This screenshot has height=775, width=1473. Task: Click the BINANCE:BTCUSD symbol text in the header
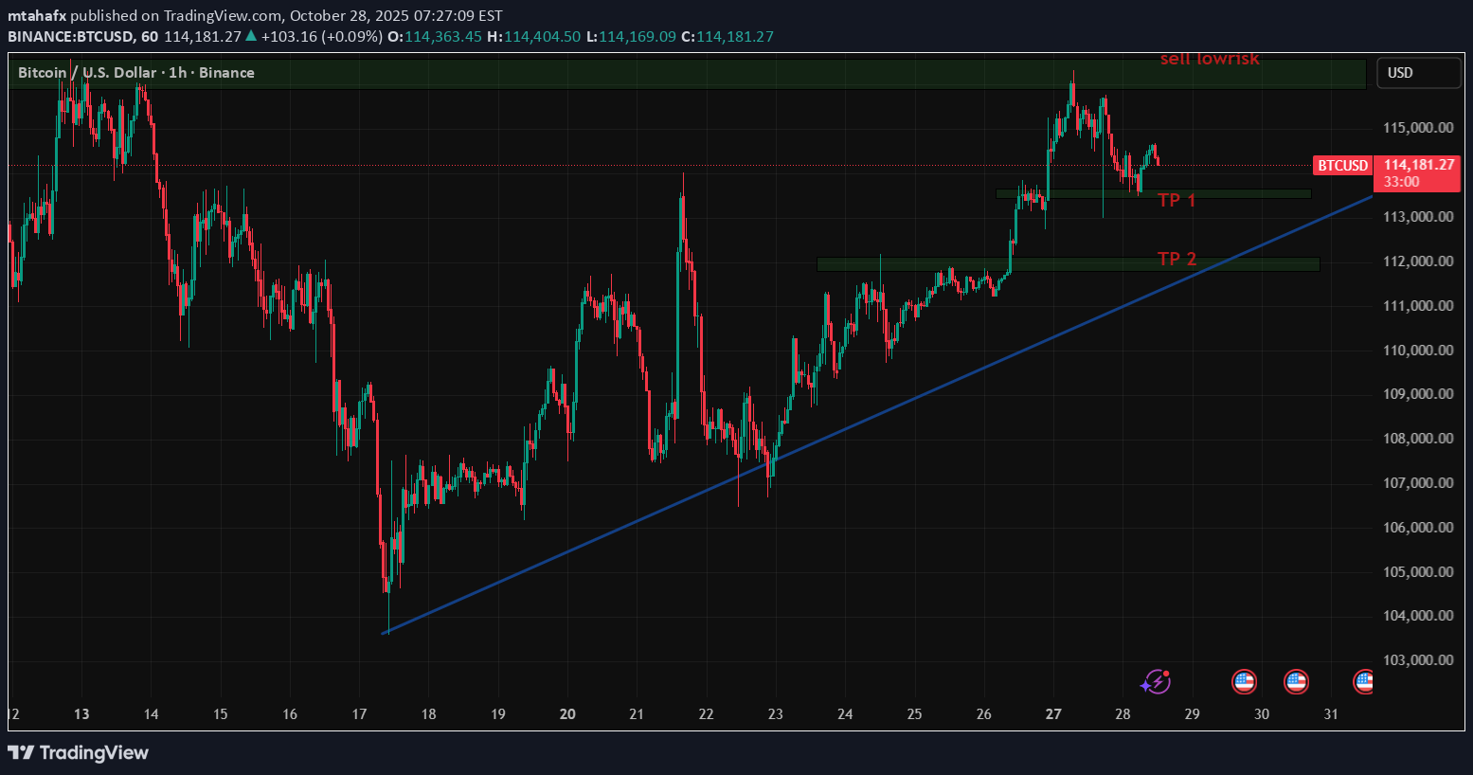coord(70,36)
